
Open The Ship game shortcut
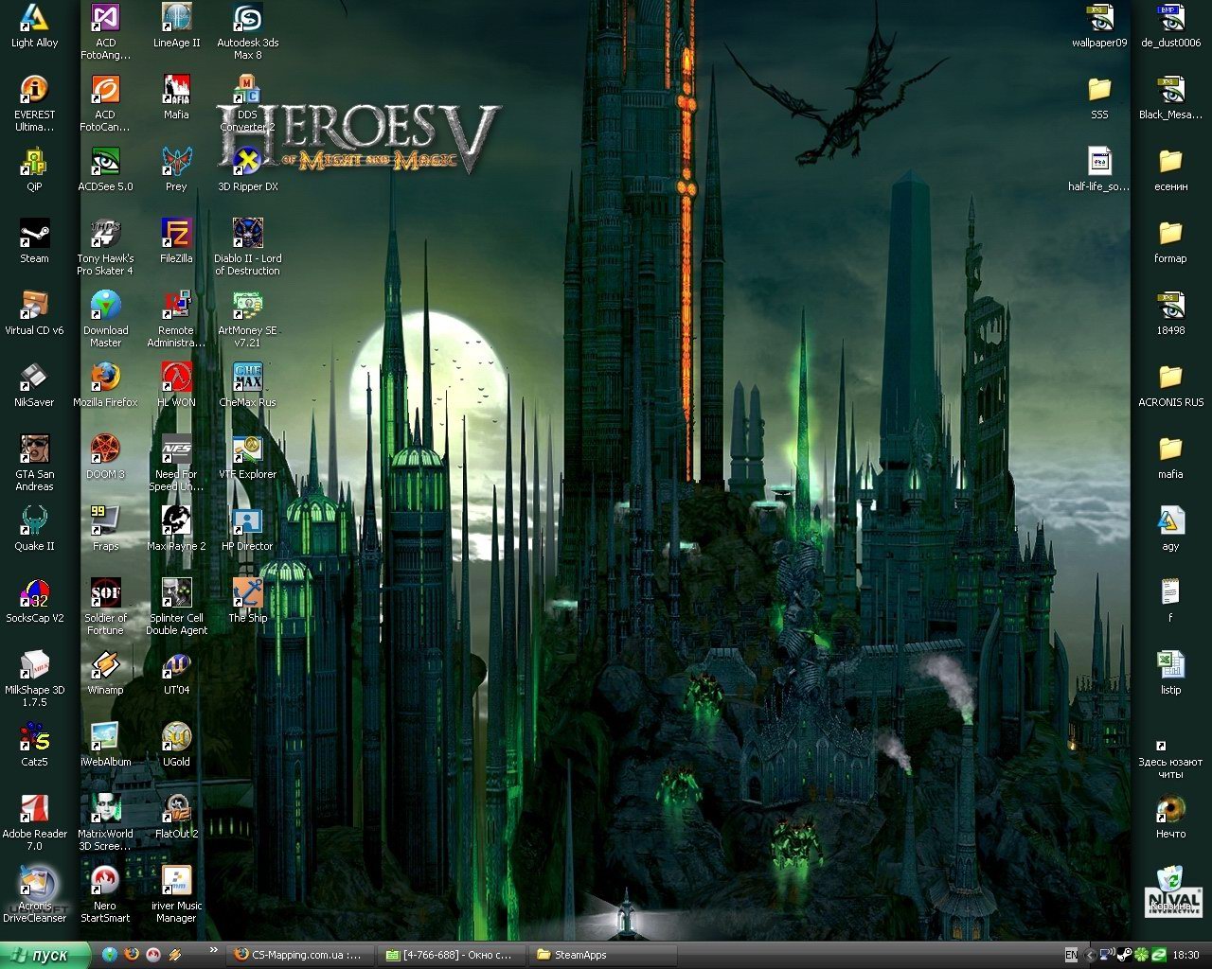tap(247, 594)
